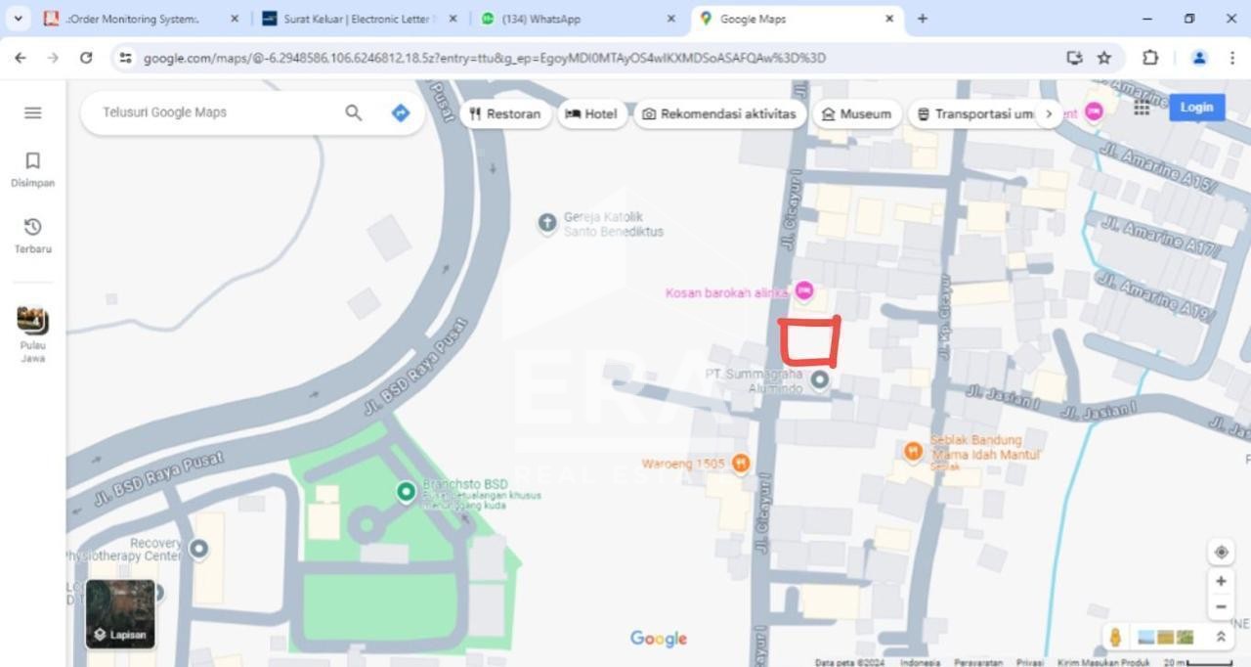Select the Pegman Street View icon
This screenshot has width=1251, height=667.
1115,638
